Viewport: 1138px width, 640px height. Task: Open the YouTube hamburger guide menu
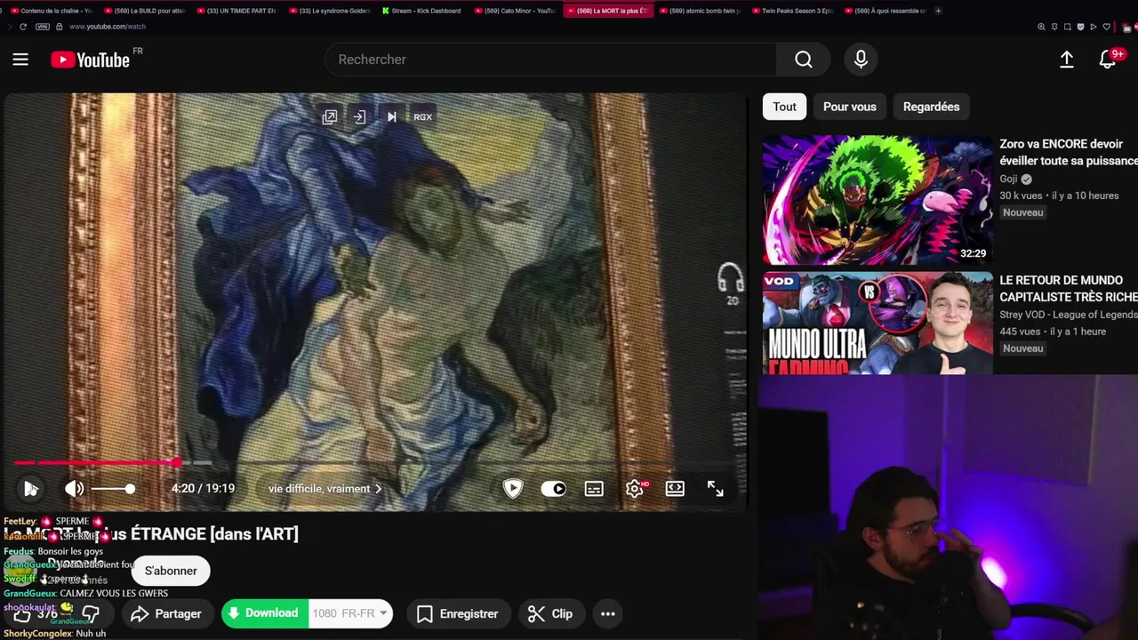click(20, 60)
